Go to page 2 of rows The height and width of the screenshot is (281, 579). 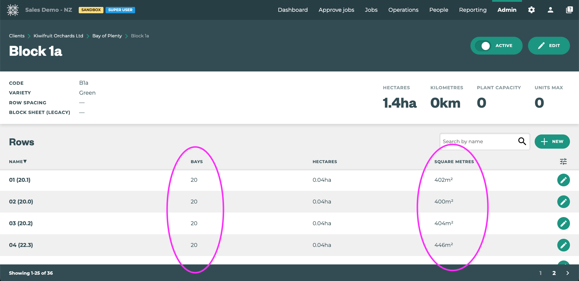[x=554, y=273]
